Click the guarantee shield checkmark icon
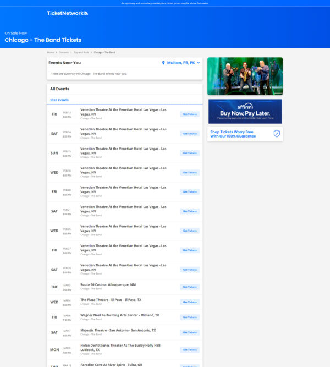Image resolution: width=330 pixels, height=367 pixels. pyautogui.click(x=277, y=134)
